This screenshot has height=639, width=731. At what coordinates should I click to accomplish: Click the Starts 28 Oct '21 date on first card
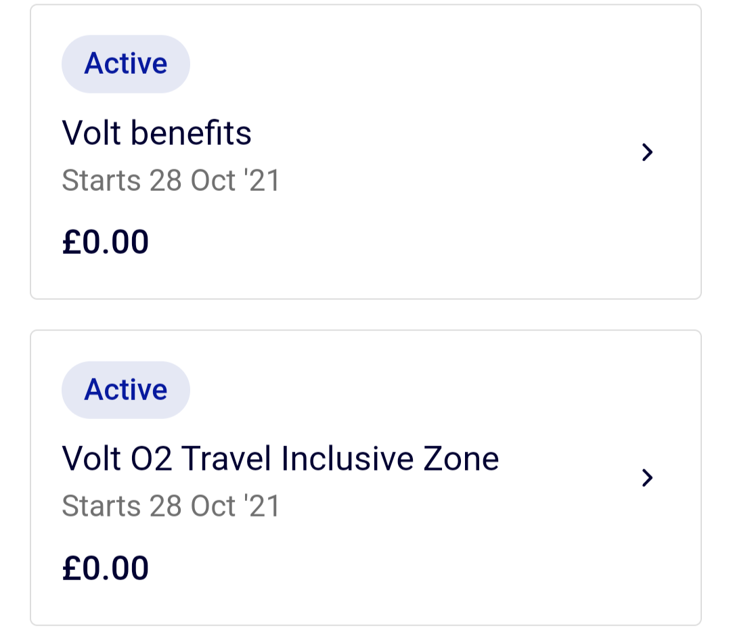pos(171,180)
